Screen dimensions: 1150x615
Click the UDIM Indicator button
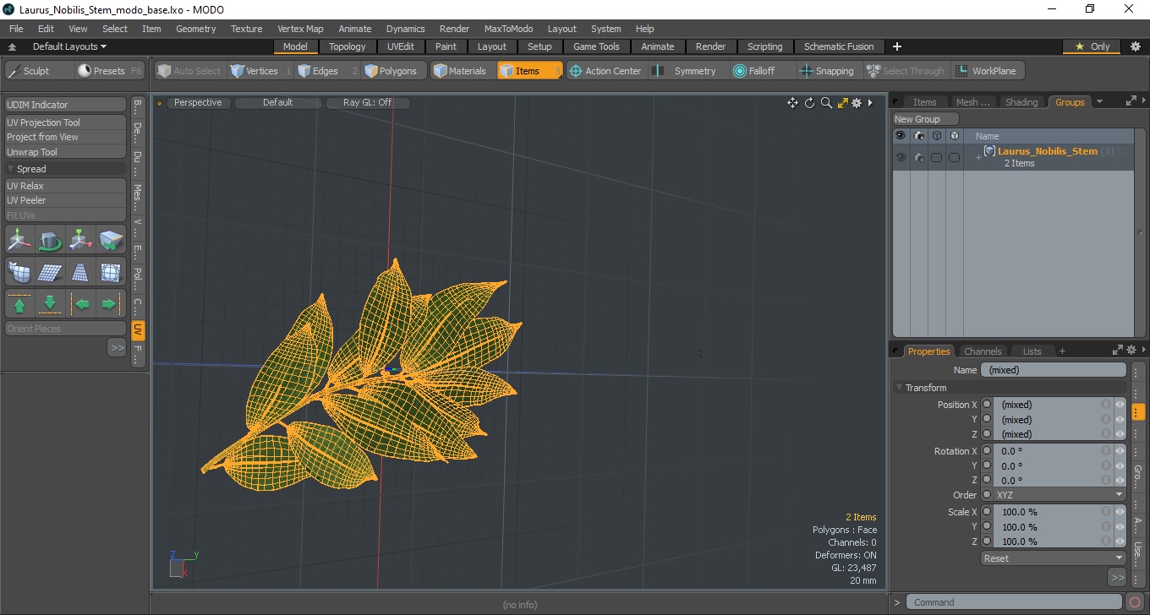(65, 105)
